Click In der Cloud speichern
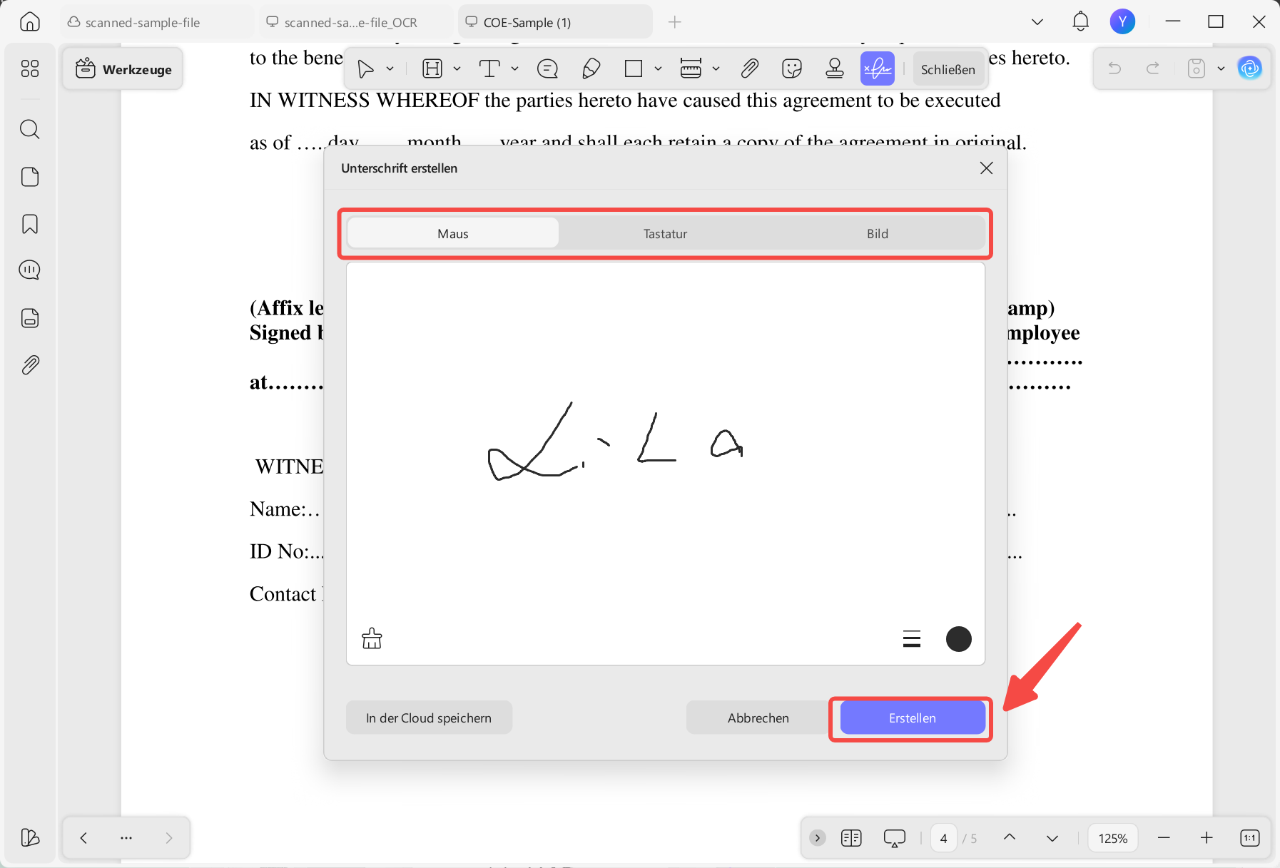 point(429,718)
